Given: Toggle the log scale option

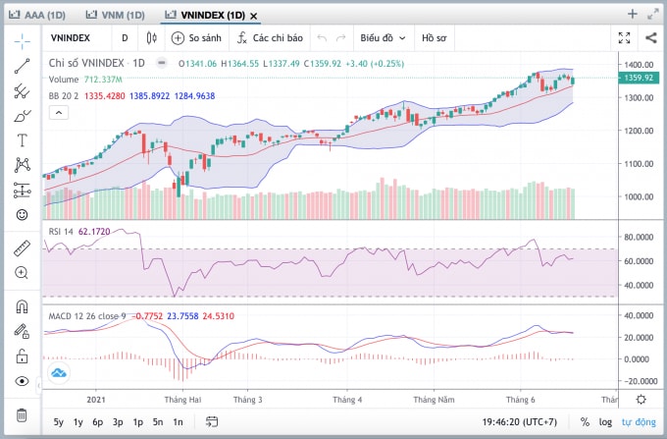Looking at the screenshot, I should coord(605,422).
